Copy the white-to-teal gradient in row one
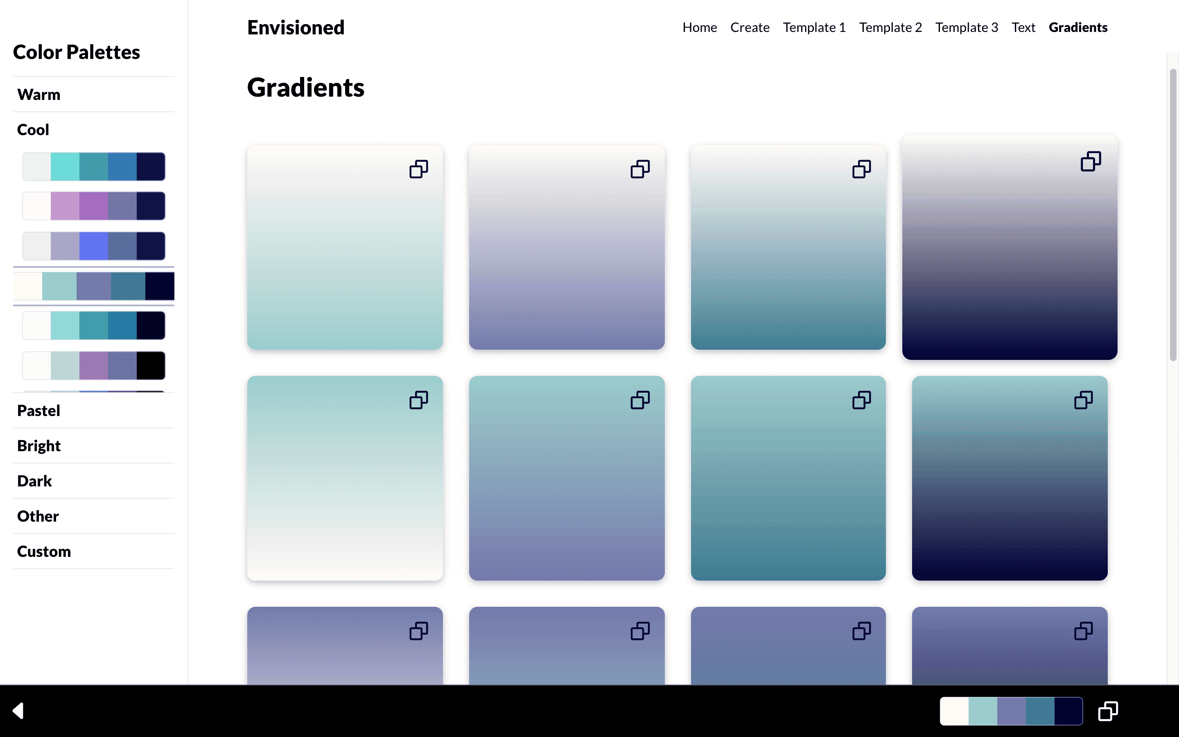 point(861,169)
